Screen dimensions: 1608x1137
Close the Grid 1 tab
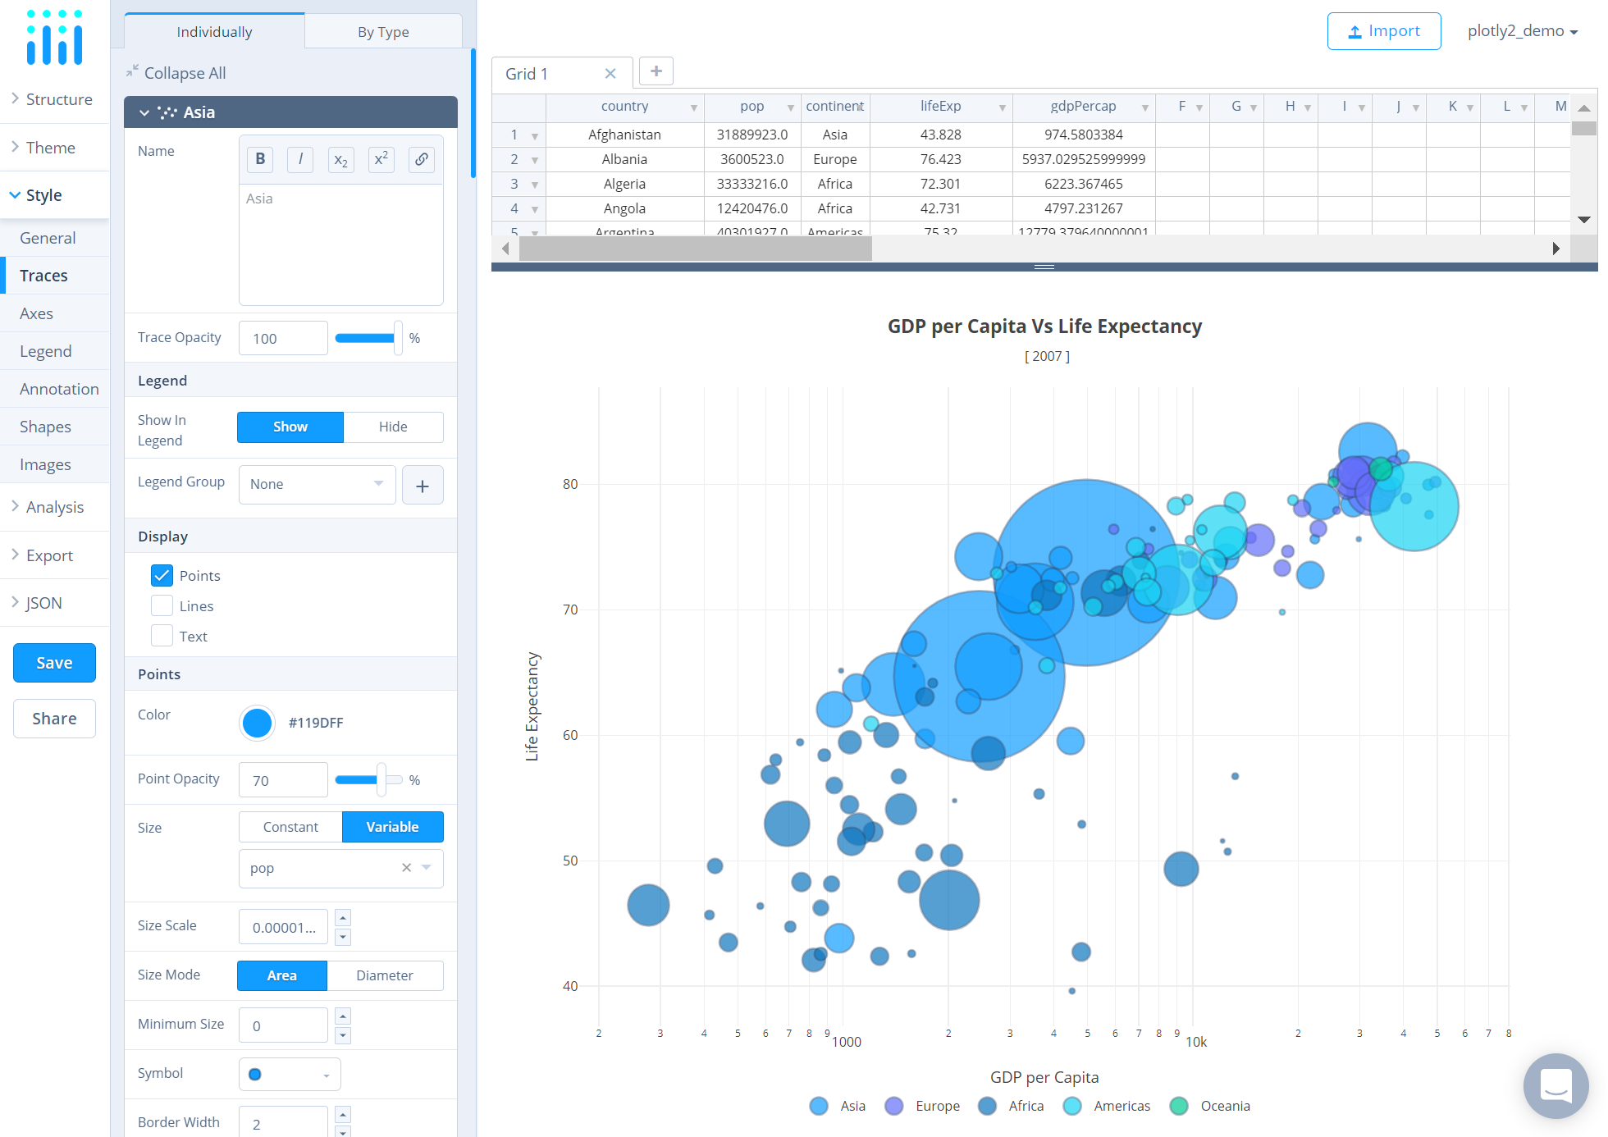click(610, 74)
